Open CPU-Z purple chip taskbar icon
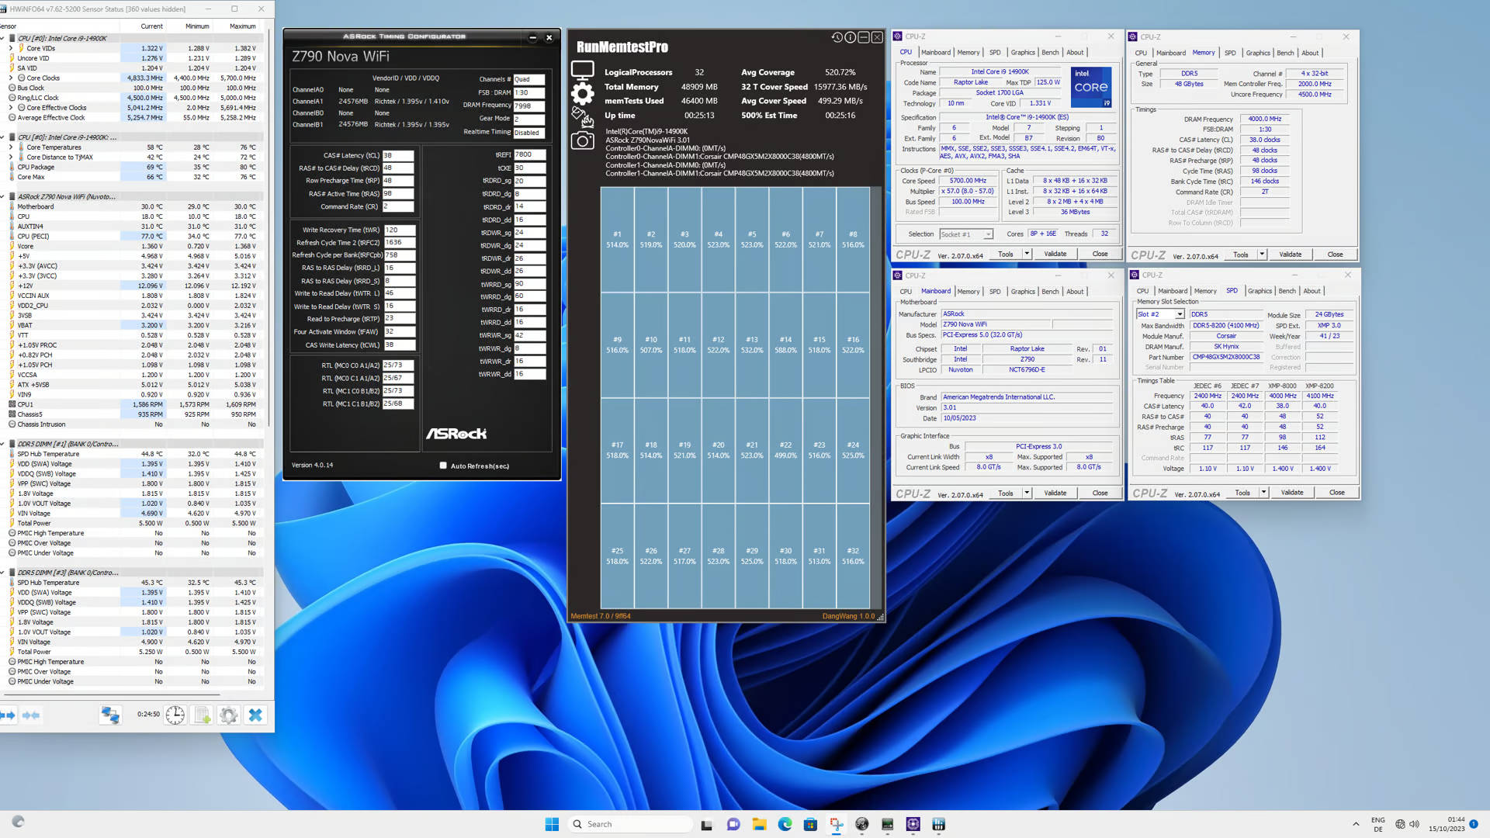This screenshot has height=838, width=1490. 913,824
